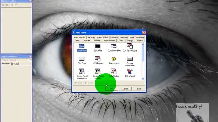218x122 pixels.
Task: Switch to the HookTeclado tab
Action: (x=109, y=41)
